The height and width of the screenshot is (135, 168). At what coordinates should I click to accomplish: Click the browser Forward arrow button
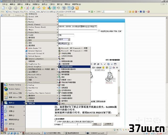16,8
